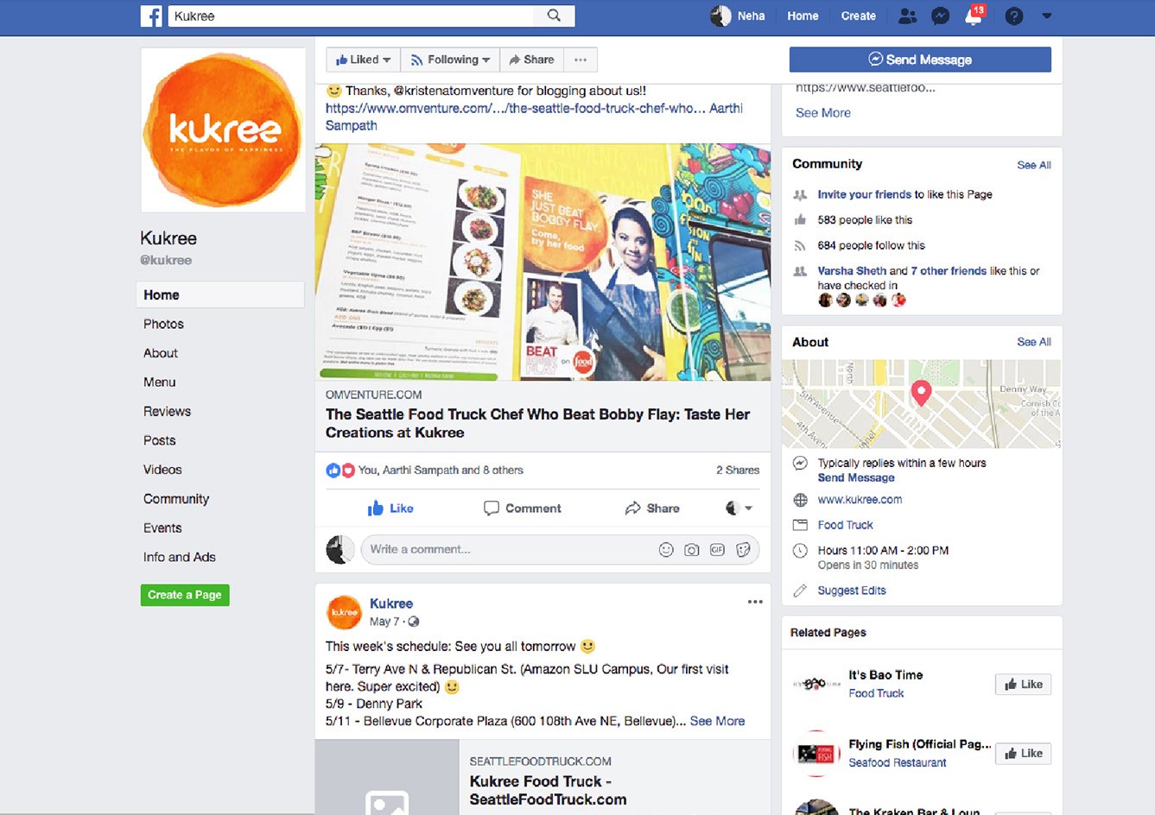Image resolution: width=1155 pixels, height=815 pixels.
Task: Insert a GIF in the comment box
Action: coord(717,550)
